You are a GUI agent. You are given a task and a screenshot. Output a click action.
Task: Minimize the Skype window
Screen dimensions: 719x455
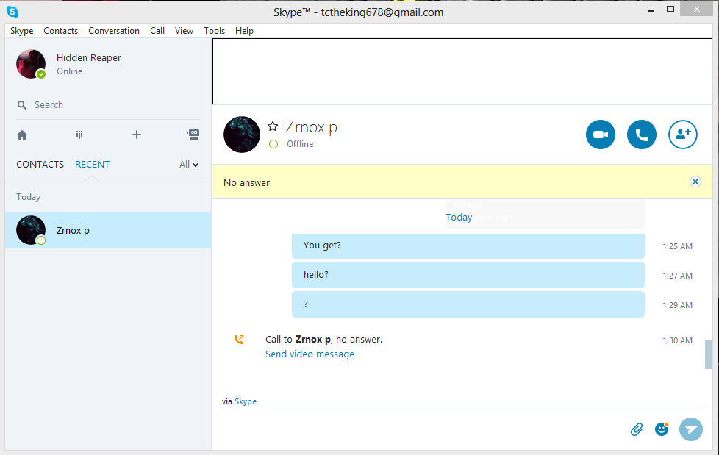pyautogui.click(x=650, y=10)
